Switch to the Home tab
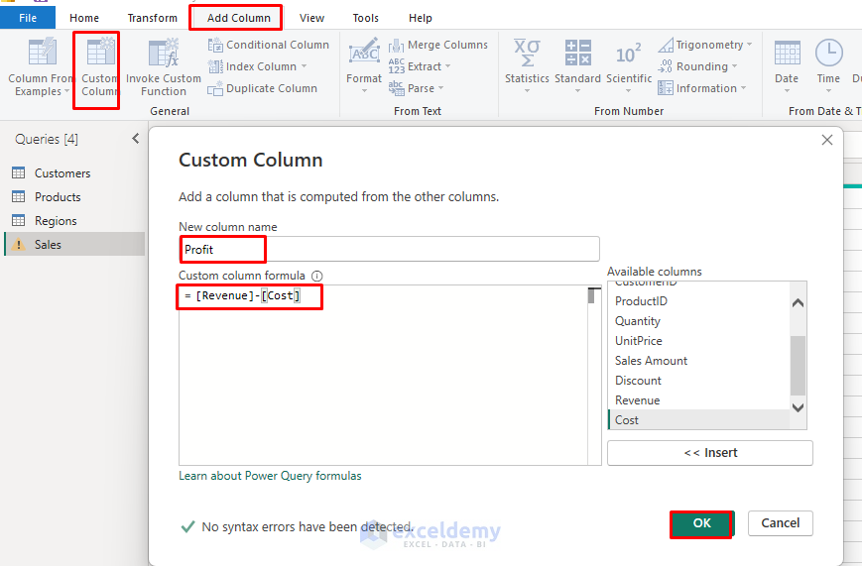 [x=84, y=18]
